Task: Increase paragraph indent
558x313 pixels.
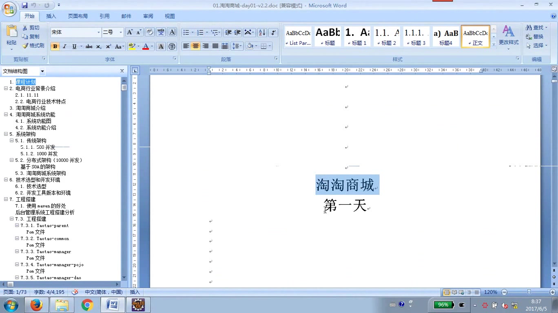Action: point(237,32)
